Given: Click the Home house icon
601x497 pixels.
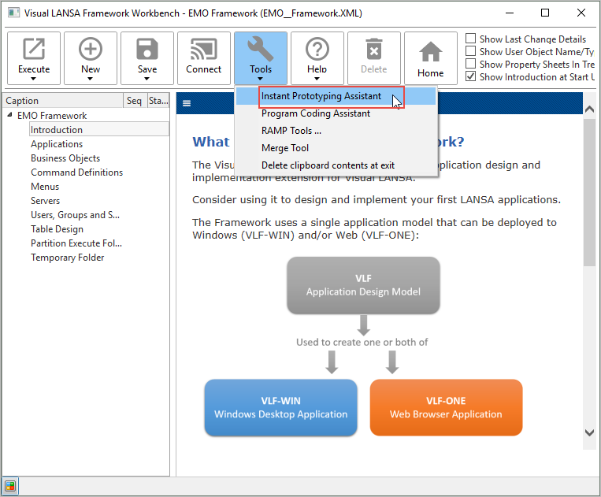Looking at the screenshot, I should pos(430,51).
